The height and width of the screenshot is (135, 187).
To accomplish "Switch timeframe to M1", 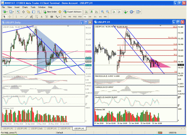I will (x=65, y=17).
